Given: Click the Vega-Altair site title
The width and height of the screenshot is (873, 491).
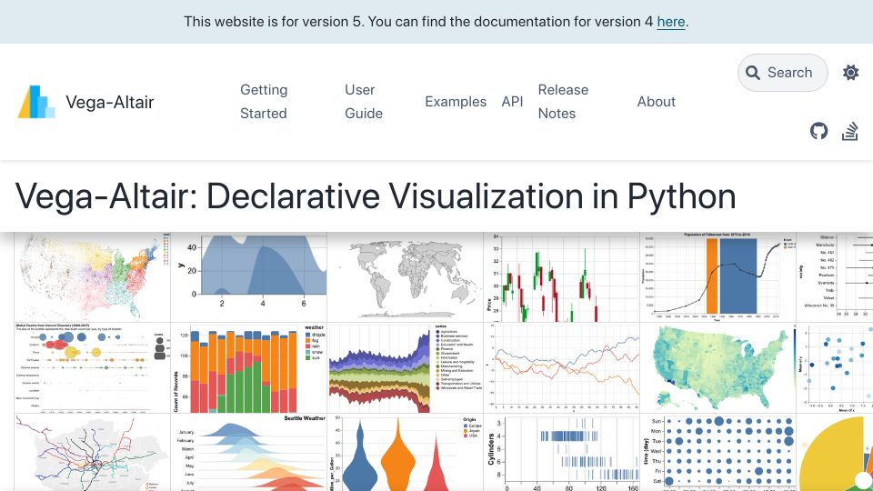Looking at the screenshot, I should coord(110,102).
